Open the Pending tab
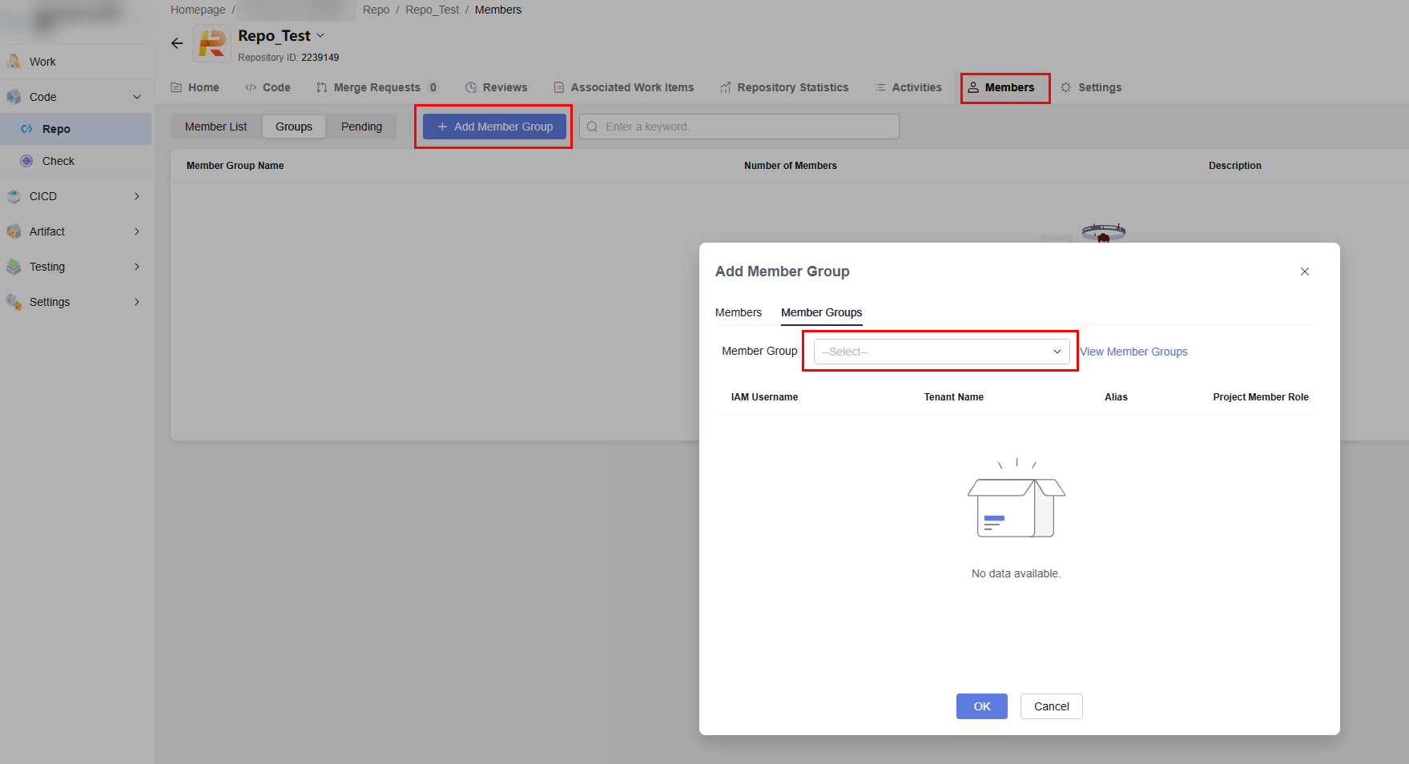Image resolution: width=1409 pixels, height=764 pixels. click(361, 127)
